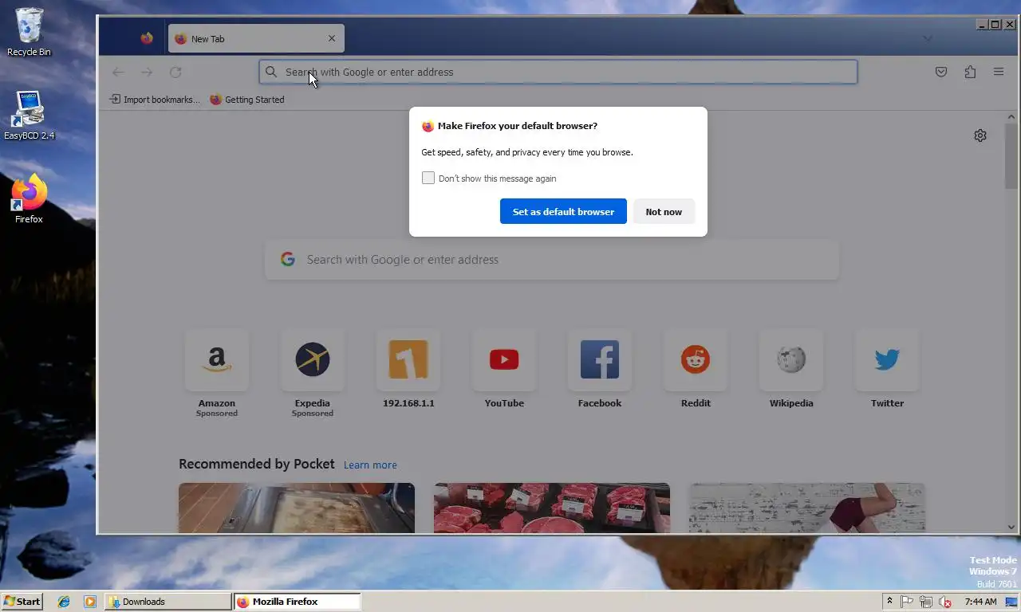
Task: Open the Action Center flag icon
Action: pos(907,602)
